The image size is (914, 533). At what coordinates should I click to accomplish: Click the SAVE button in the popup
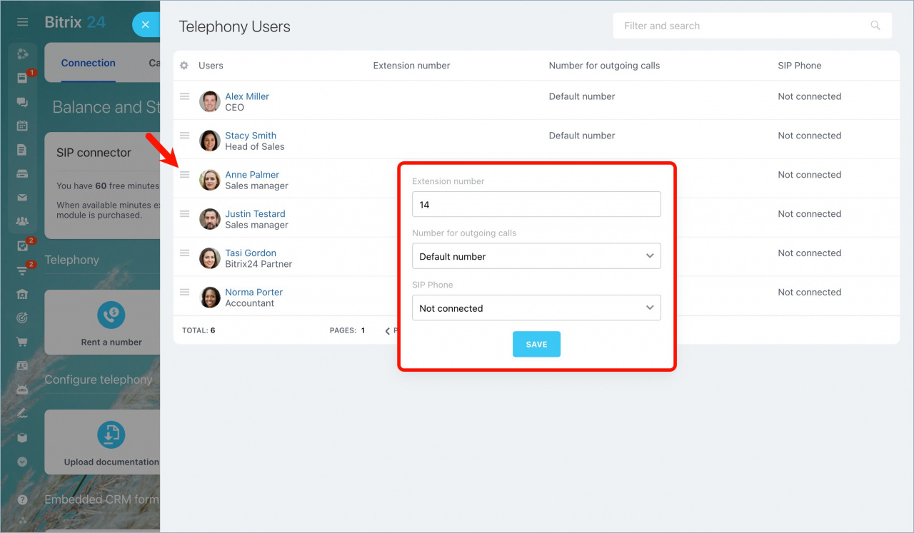(x=536, y=344)
